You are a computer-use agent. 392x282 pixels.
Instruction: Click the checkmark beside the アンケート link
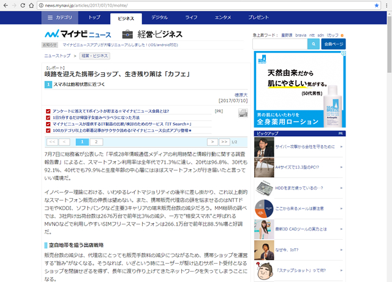[x=48, y=111]
